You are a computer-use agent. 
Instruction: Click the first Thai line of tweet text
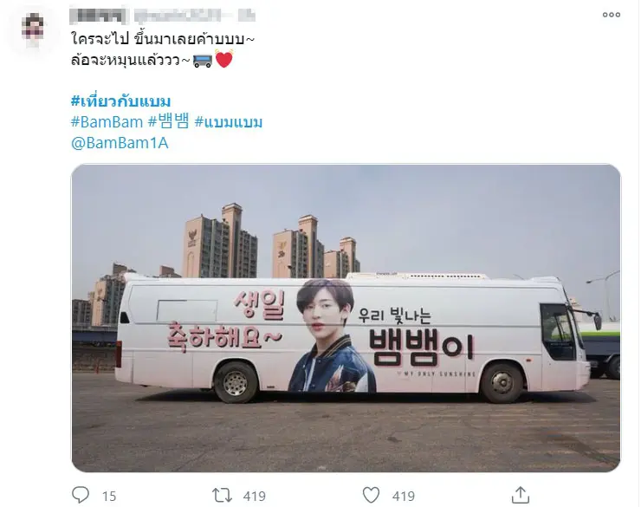pyautogui.click(x=163, y=39)
